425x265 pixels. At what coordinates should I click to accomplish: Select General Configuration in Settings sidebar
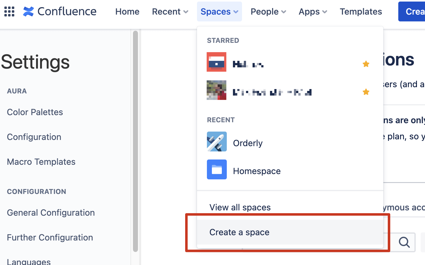[x=51, y=213]
